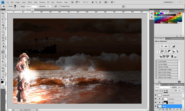Image resolution: width=185 pixels, height=111 pixels.
Task: Toggle lock transparent pixels
Action: pos(160,90)
